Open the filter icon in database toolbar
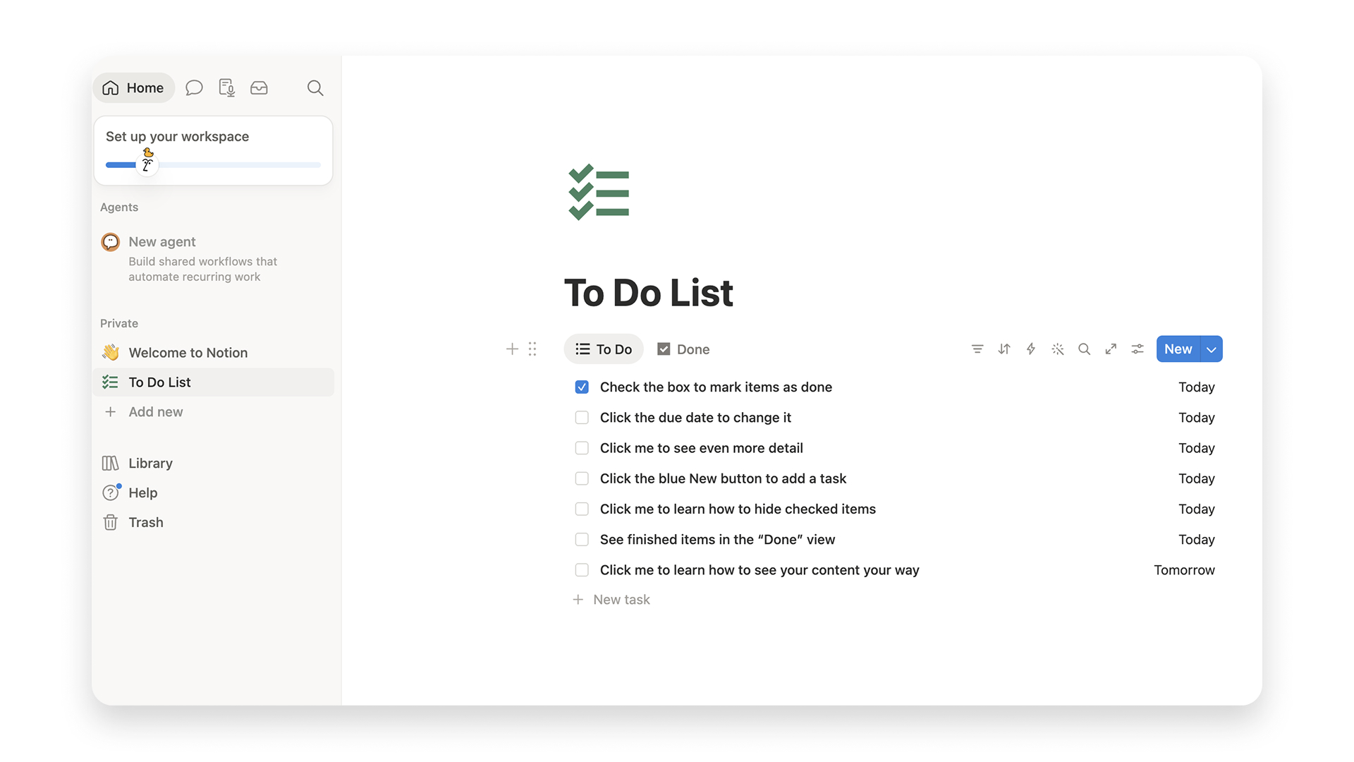This screenshot has height=762, width=1354. pyautogui.click(x=977, y=349)
